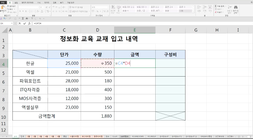Open the Merge and Center dropdown arrow
Screen dimensions: 253x139
pyautogui.click(x=89, y=11)
